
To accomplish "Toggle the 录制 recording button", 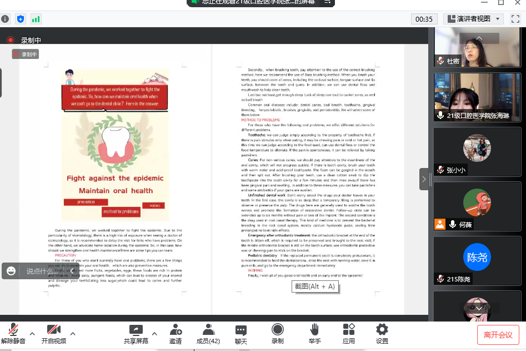I will click(277, 334).
